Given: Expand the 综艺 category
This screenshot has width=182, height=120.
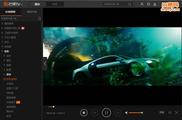Looking at the screenshot, I should (x=2, y=42).
